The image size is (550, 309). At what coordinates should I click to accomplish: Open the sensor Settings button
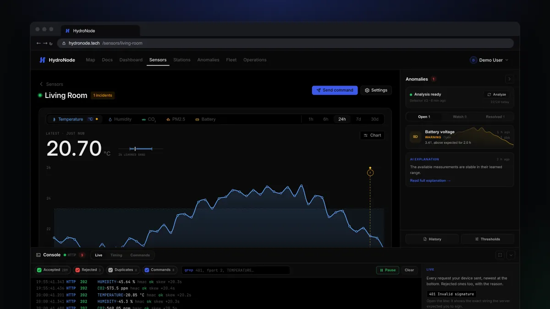point(376,90)
